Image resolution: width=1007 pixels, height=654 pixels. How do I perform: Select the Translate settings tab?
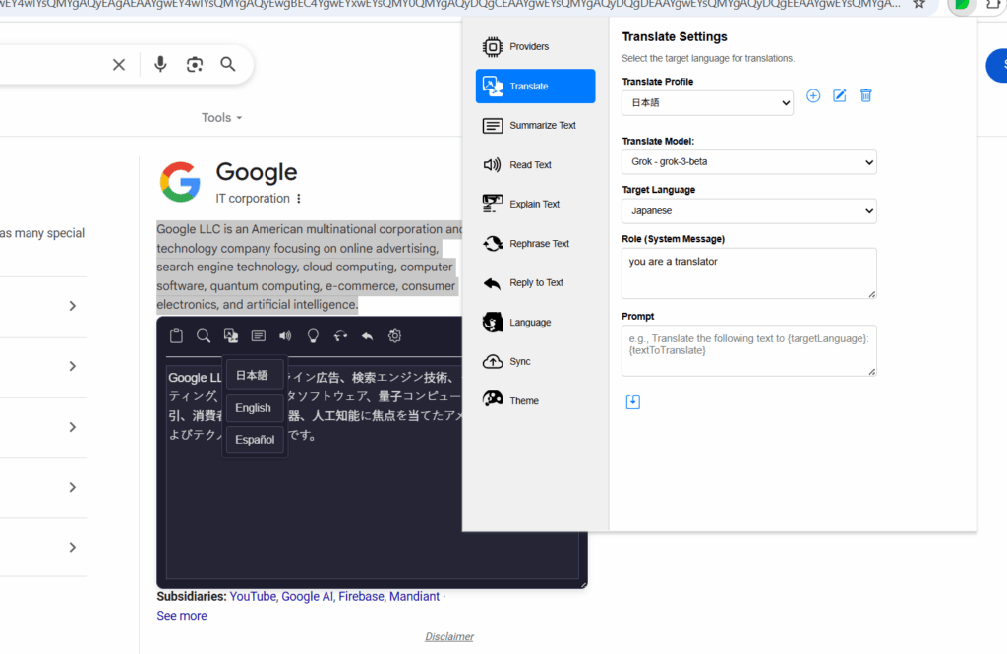[x=535, y=87]
